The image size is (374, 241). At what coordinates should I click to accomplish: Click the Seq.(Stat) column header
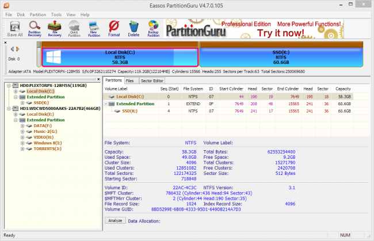169,89
